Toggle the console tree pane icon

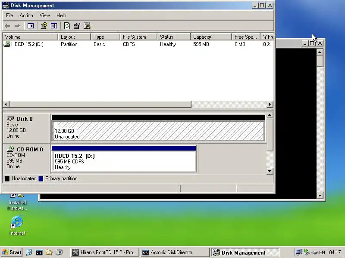pos(31,26)
